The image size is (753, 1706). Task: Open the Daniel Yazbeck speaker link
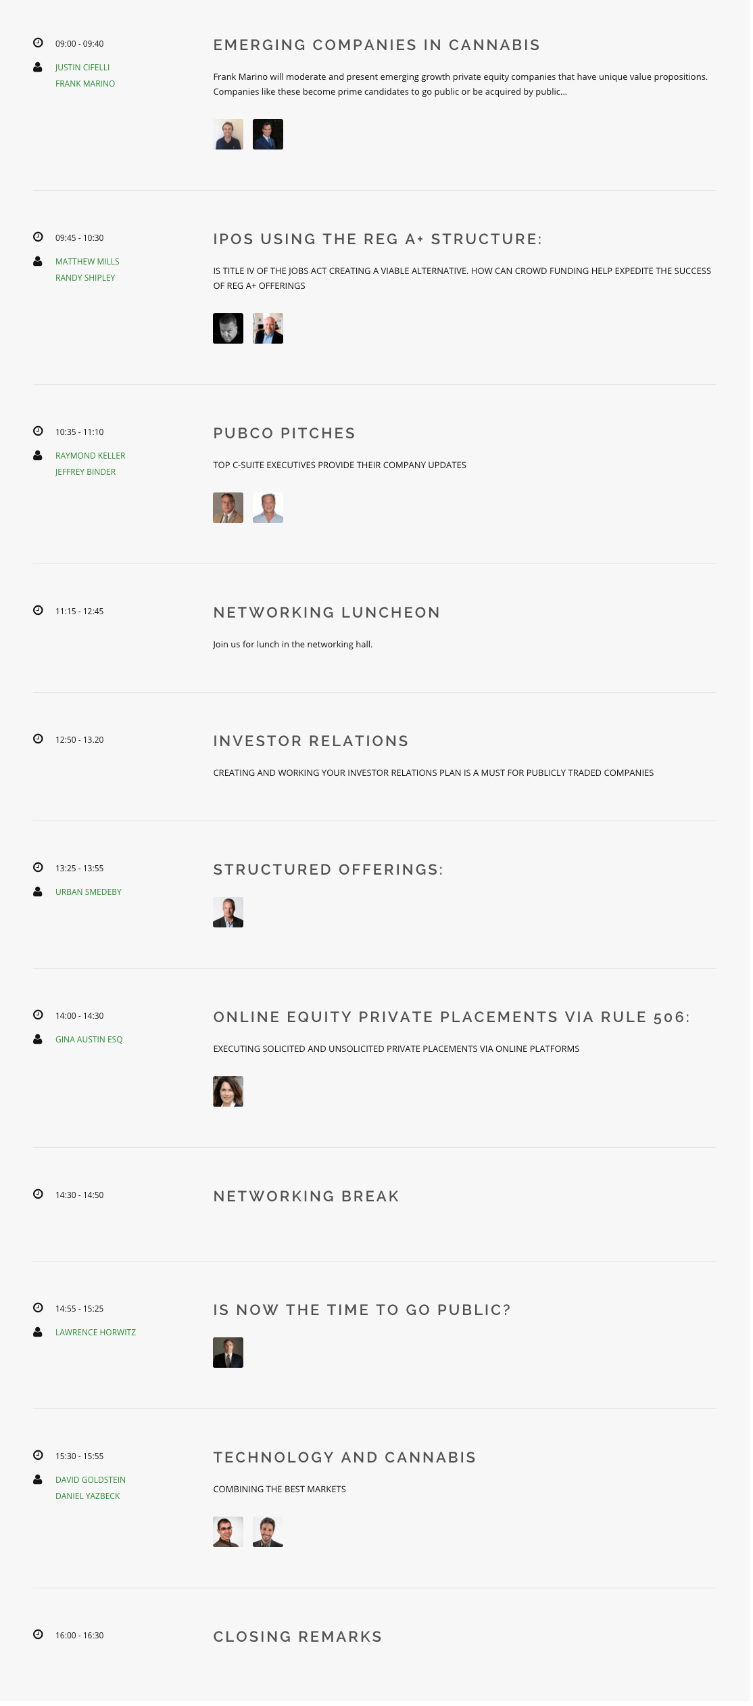[87, 1496]
